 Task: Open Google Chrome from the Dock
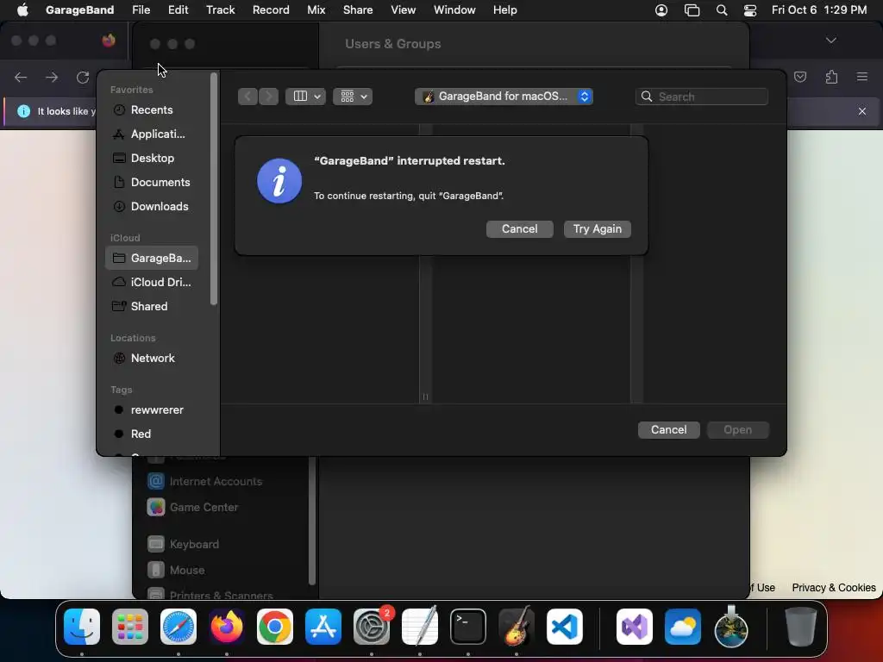275,627
